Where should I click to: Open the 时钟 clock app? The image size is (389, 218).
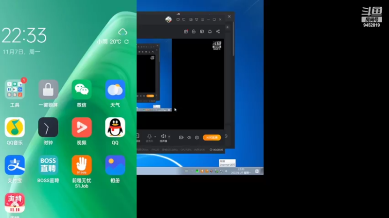coord(48,127)
